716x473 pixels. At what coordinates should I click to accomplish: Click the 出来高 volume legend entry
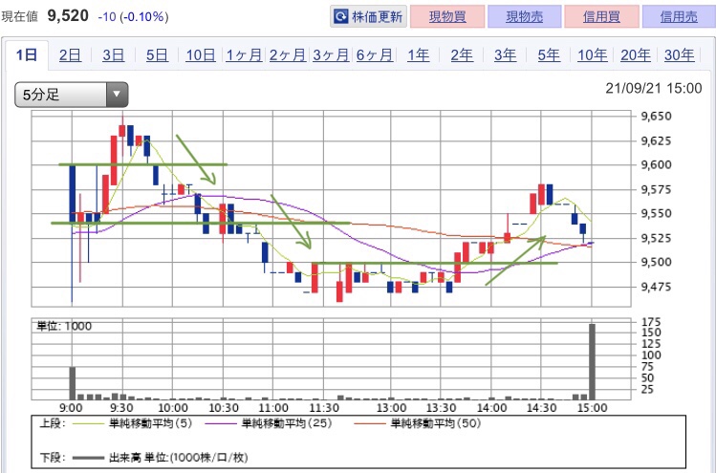point(160,458)
